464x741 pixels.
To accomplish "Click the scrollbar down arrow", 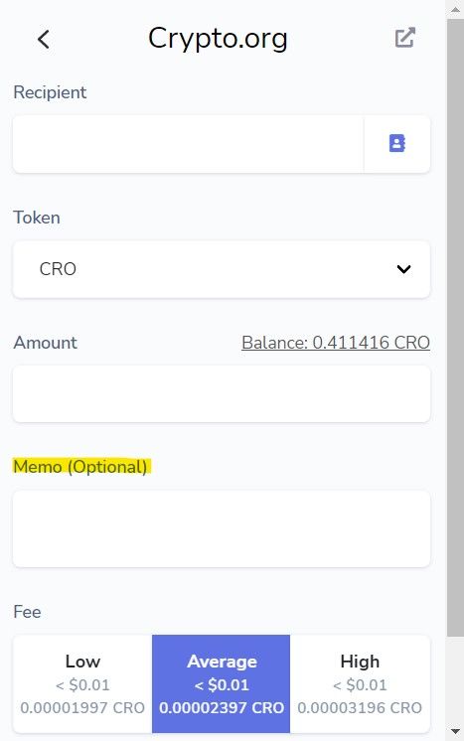I will [x=455, y=731].
